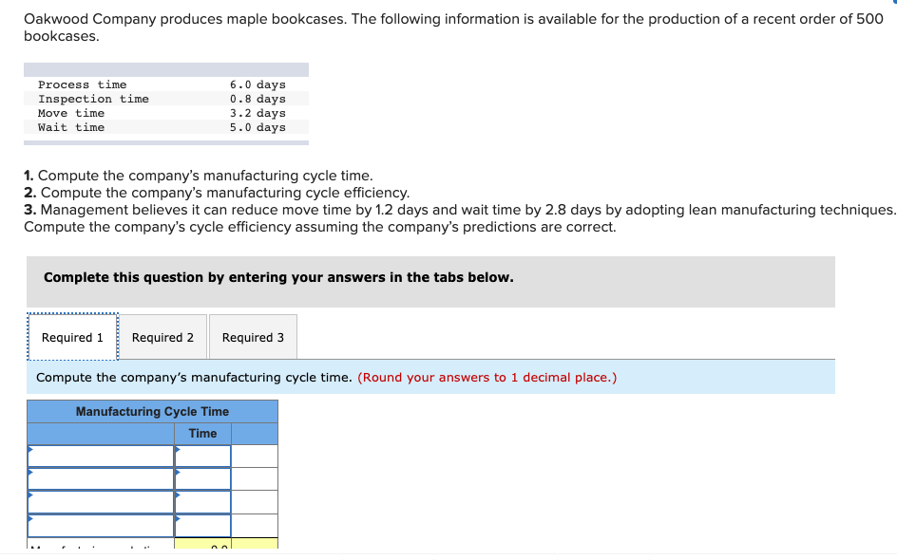Click the '5.0 days' value
The image size is (897, 560).
(258, 127)
